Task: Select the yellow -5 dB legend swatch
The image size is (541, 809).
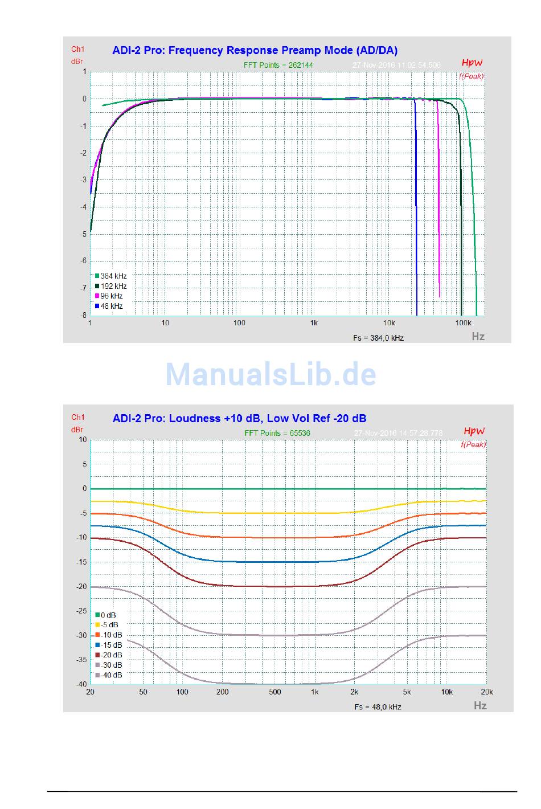Action: (x=97, y=625)
